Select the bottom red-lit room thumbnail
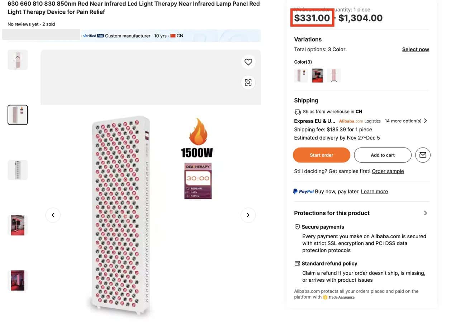Viewport: 451px width, 323px height. click(x=18, y=280)
